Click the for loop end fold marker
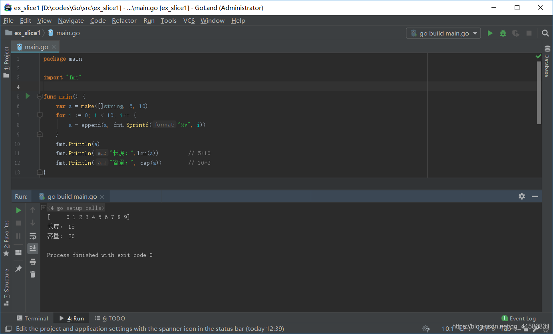Viewport: 553px width, 334px height. (40, 134)
